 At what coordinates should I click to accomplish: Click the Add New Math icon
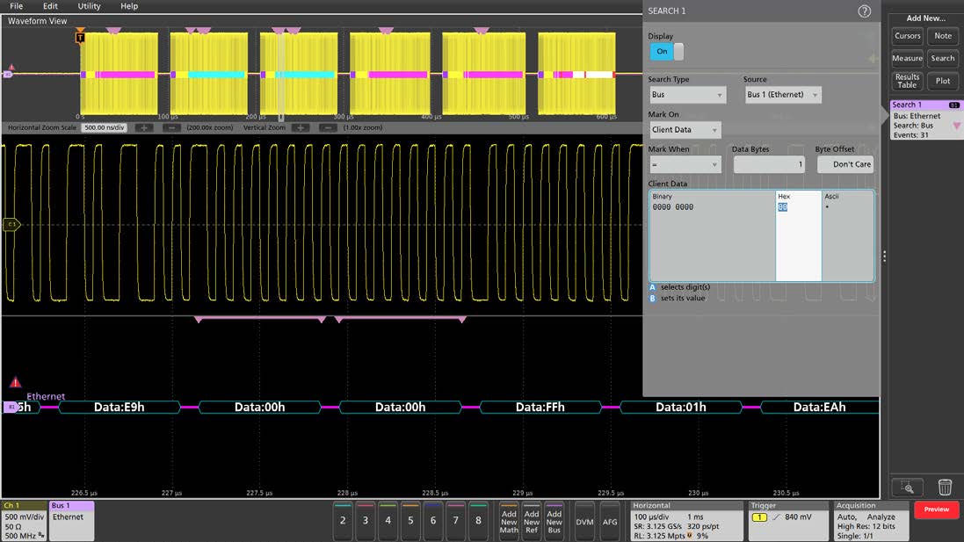[x=510, y=521]
